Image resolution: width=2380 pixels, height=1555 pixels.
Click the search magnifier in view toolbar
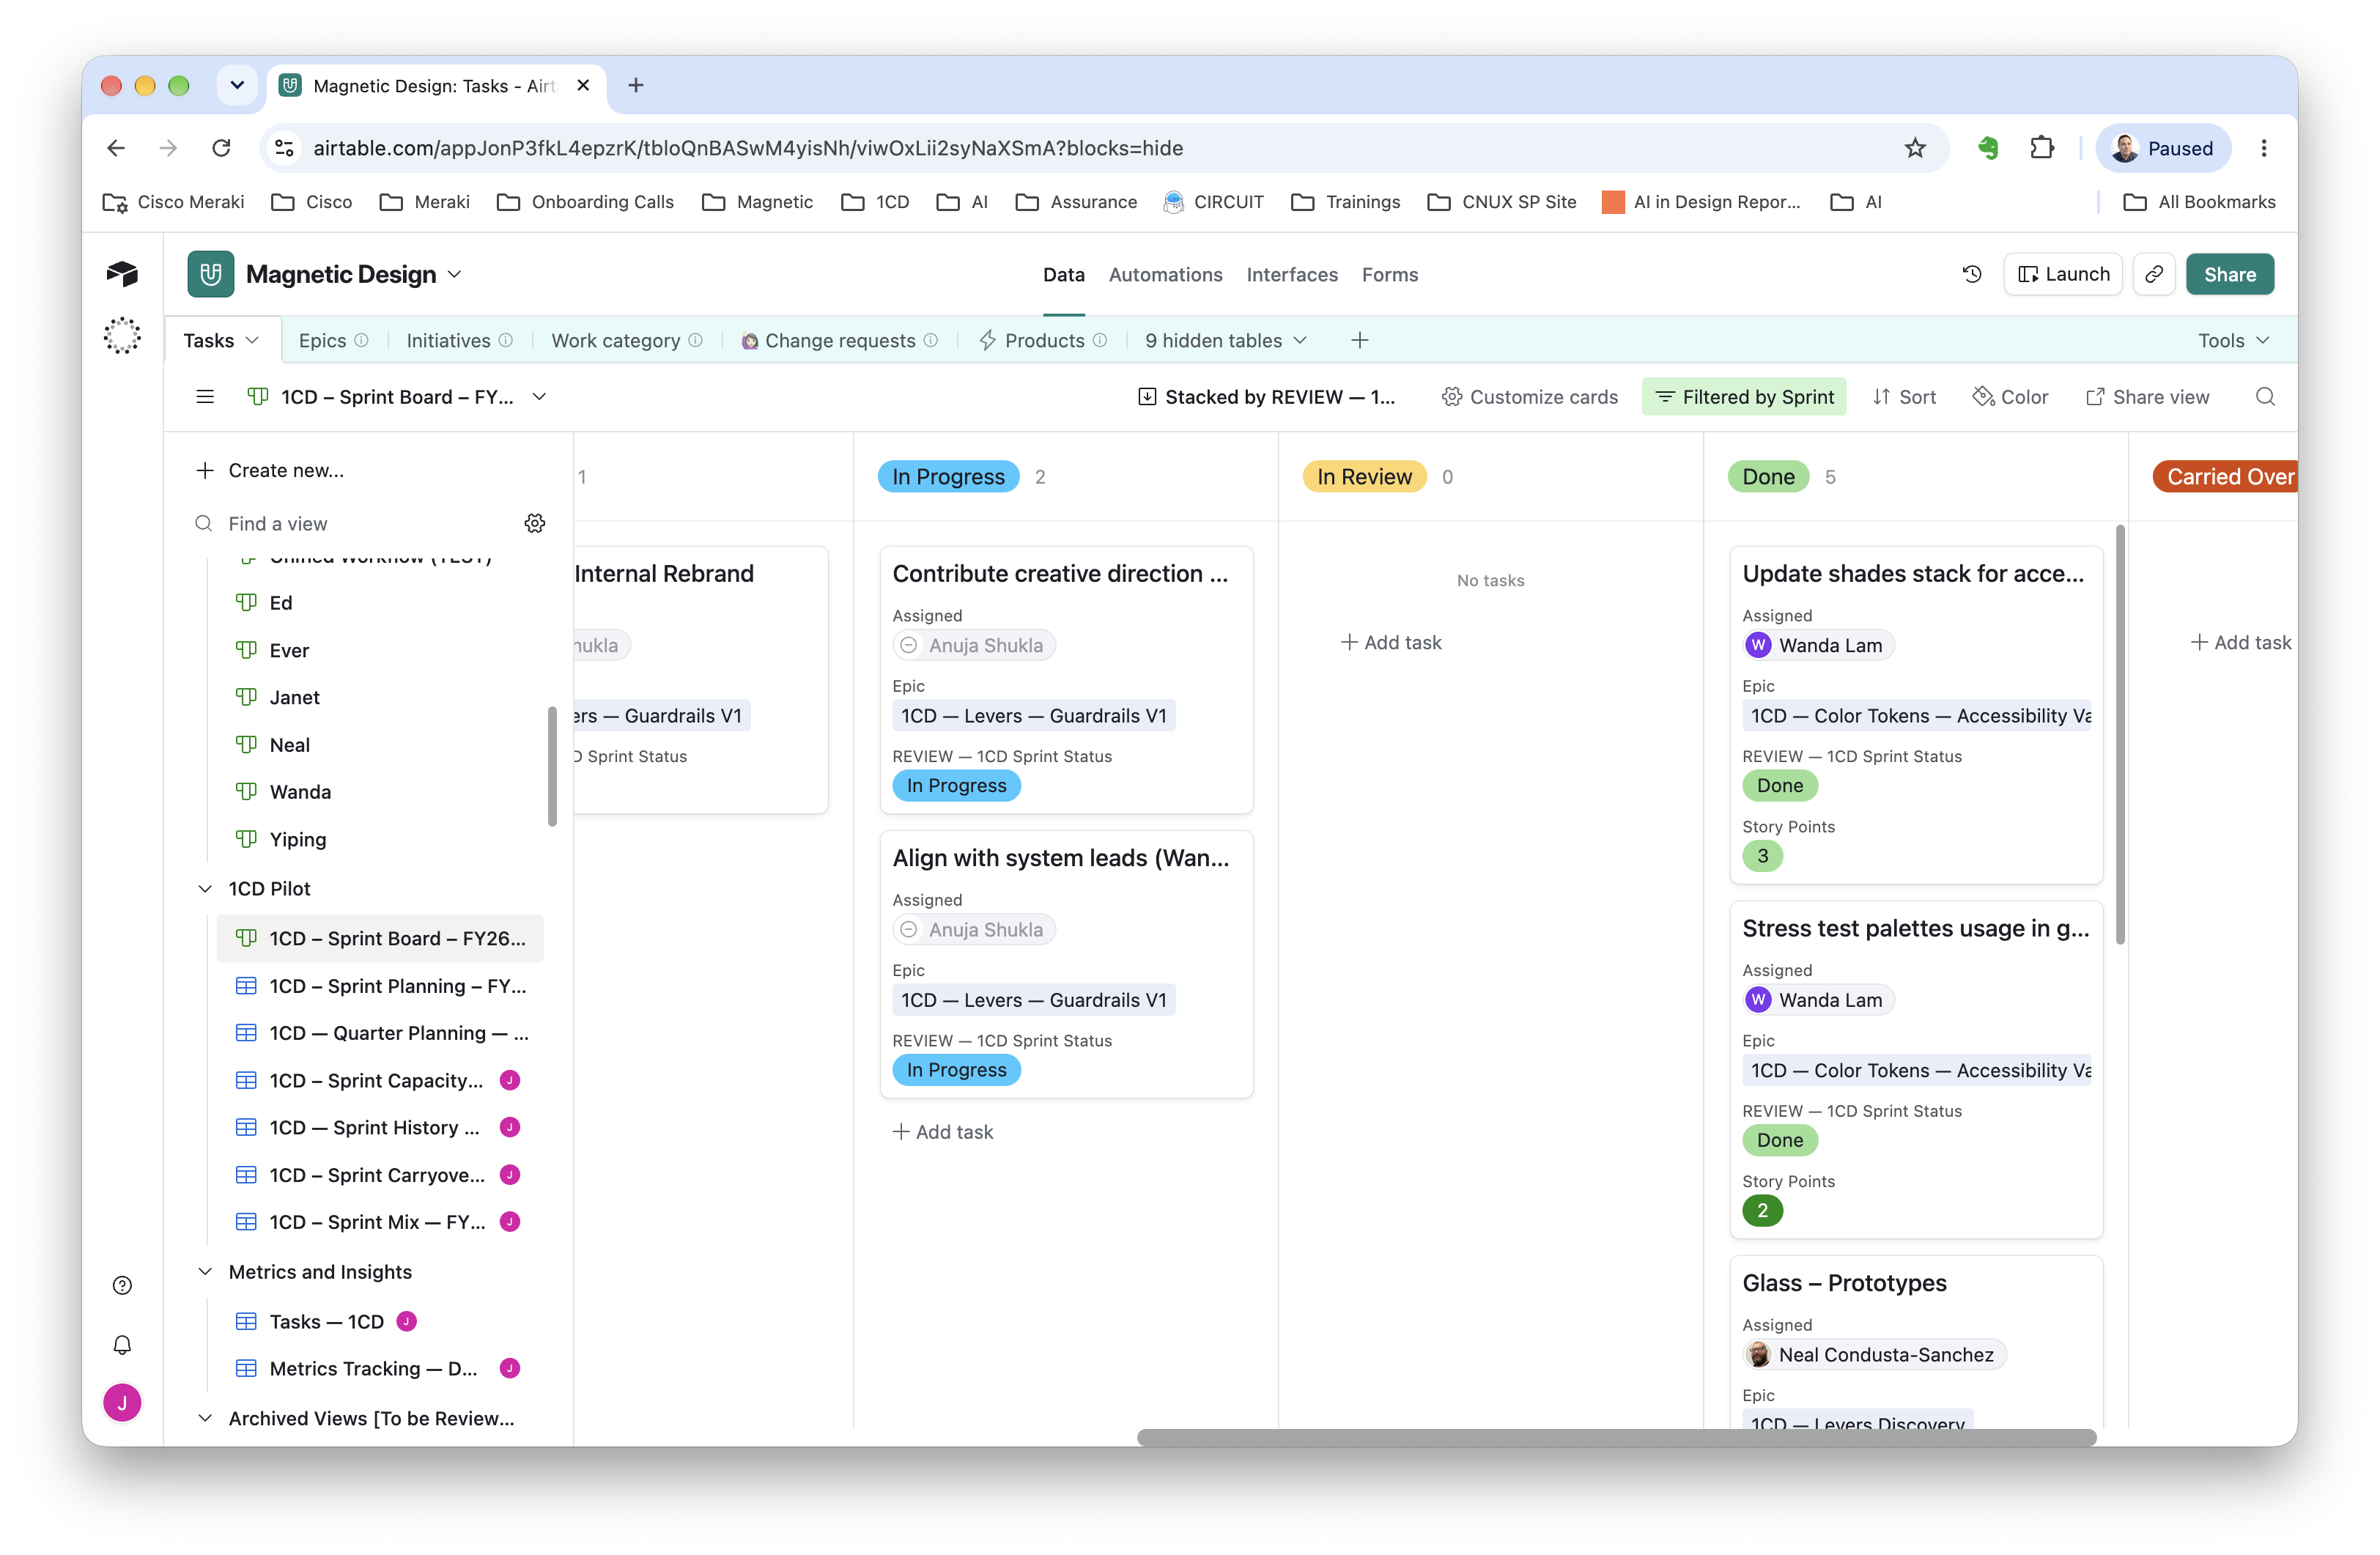pyautogui.click(x=2265, y=397)
